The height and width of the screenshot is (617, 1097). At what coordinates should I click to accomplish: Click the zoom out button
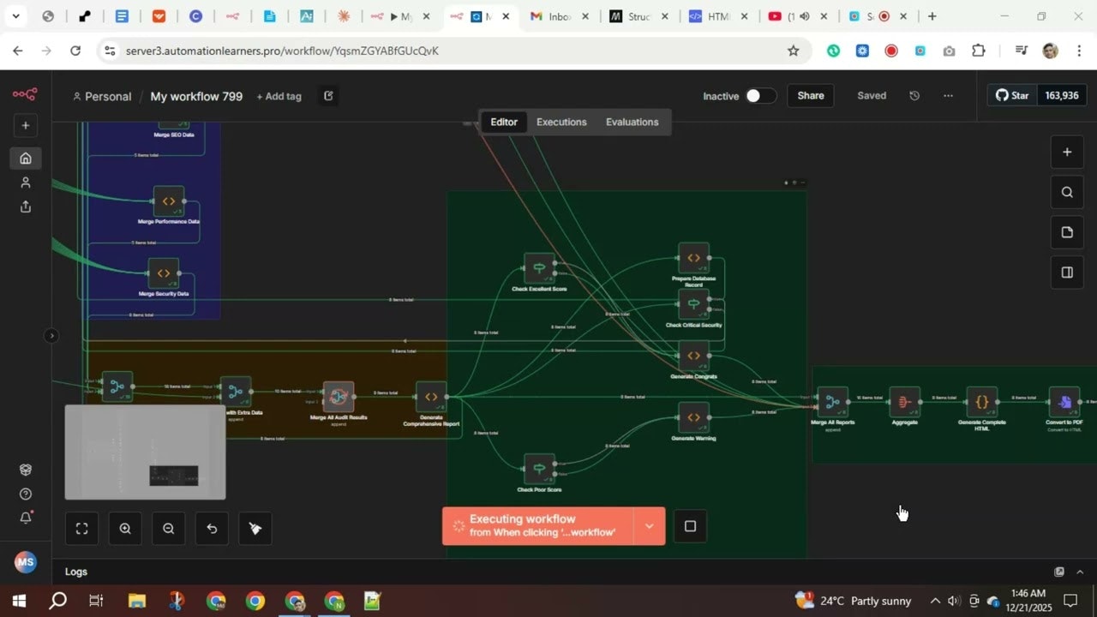(x=168, y=529)
